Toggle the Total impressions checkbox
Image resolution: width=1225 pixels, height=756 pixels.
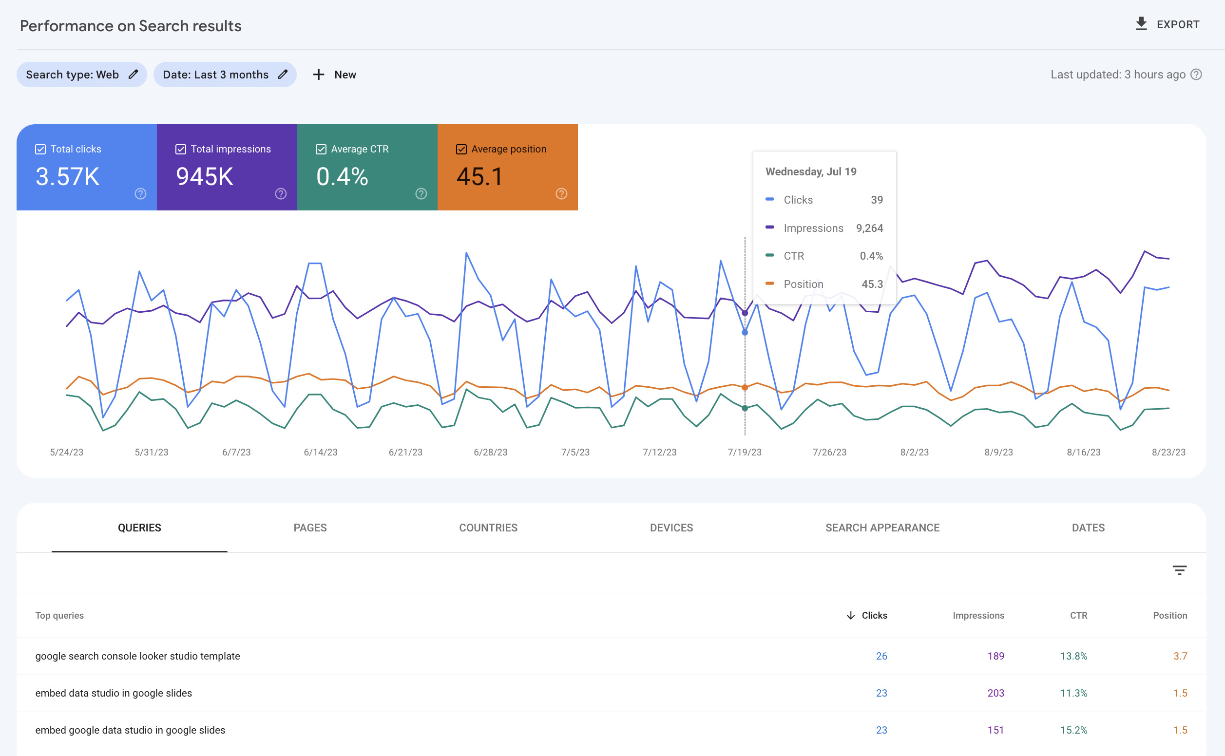pos(181,149)
